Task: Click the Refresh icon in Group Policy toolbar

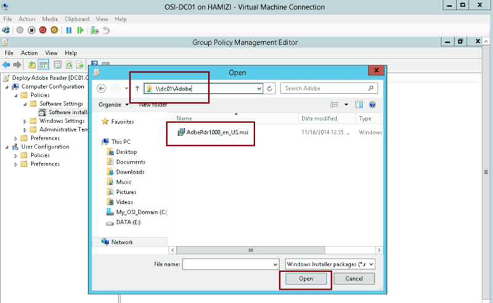Action: [x=69, y=65]
